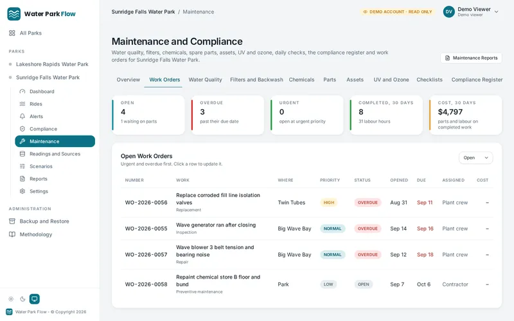514x321 pixels.
Task: Click the Urgent summary card
Action: [307, 115]
